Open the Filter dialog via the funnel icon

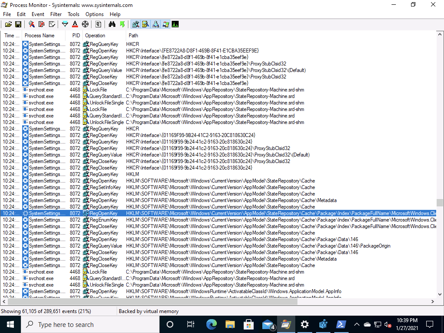point(65,24)
